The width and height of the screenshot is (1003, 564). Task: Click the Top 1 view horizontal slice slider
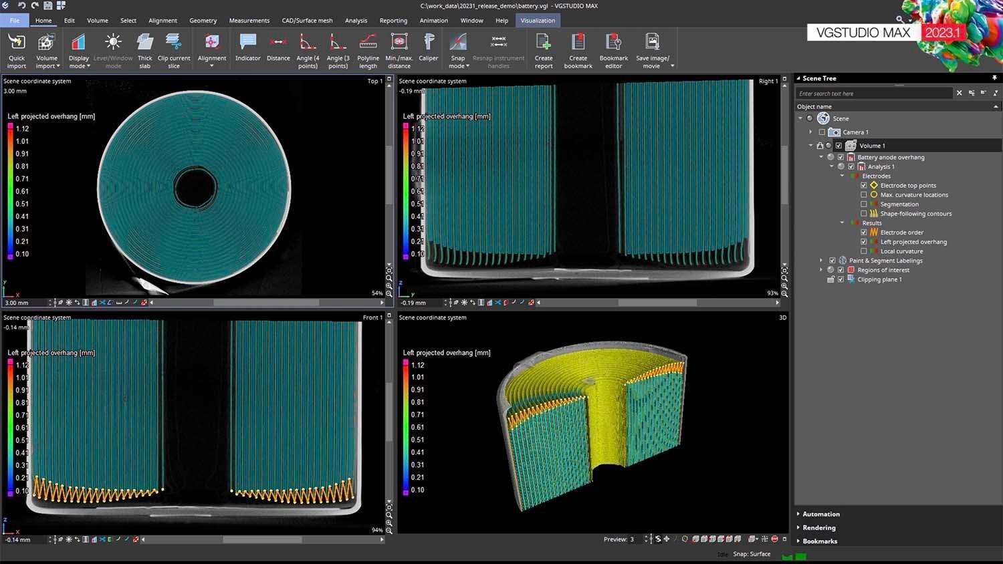pos(267,303)
